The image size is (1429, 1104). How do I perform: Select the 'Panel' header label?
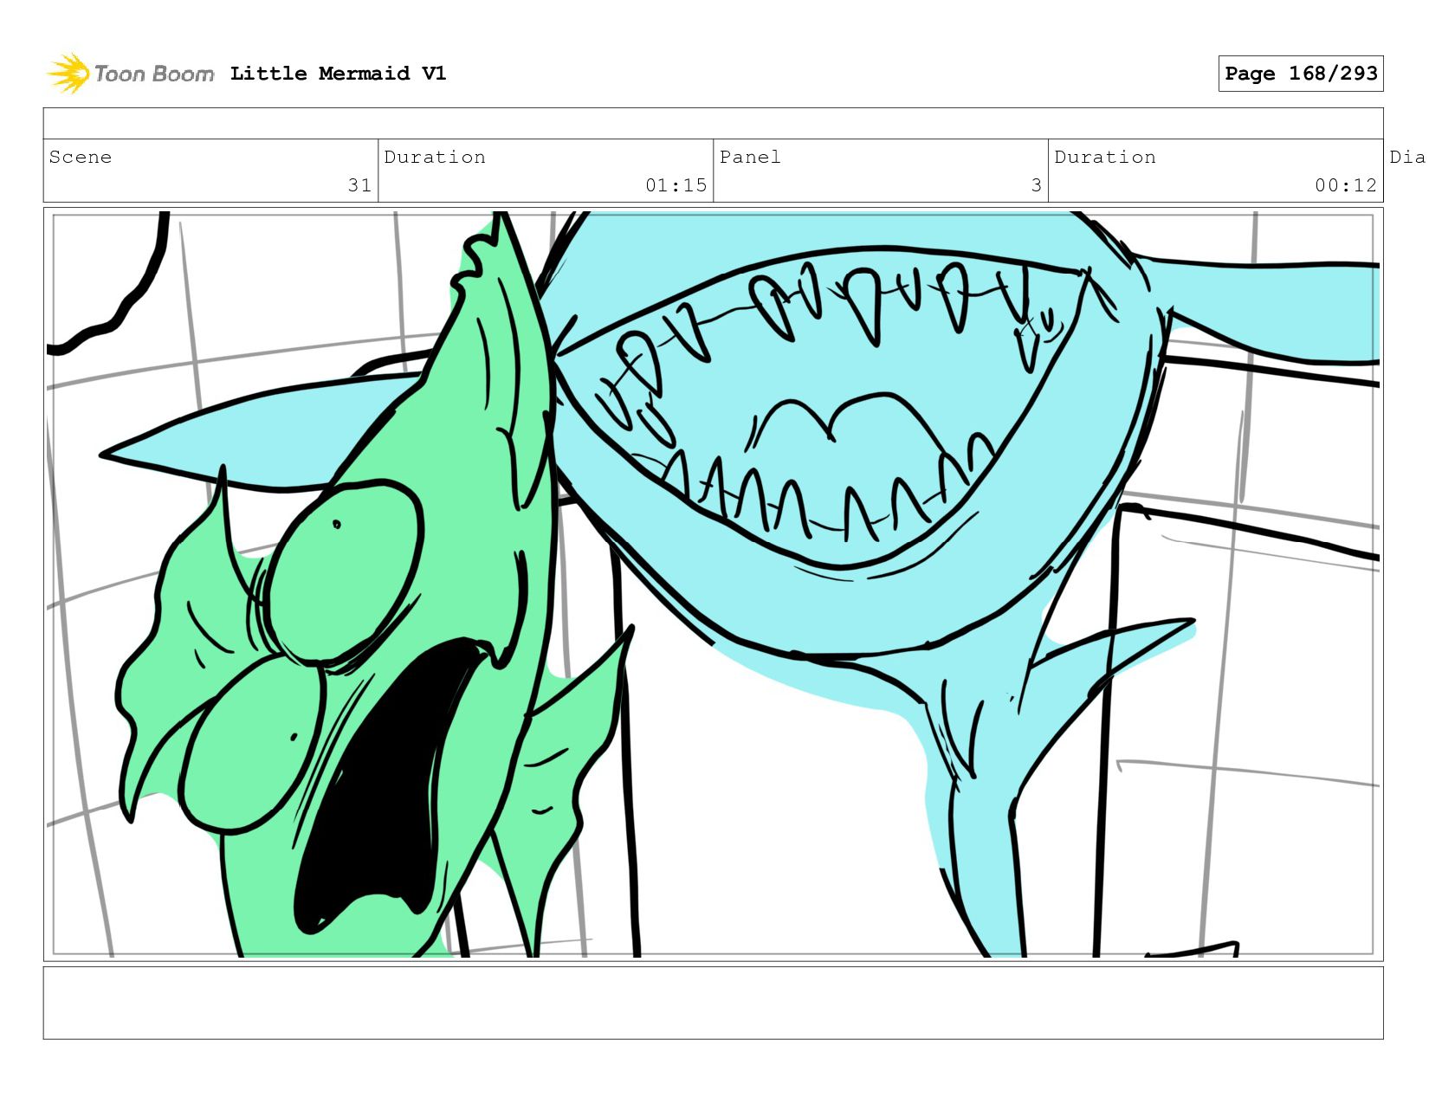click(x=750, y=157)
